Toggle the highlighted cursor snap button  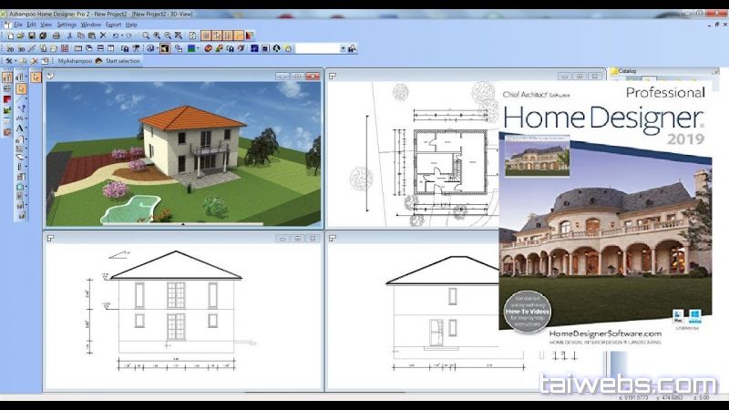[x=217, y=36]
